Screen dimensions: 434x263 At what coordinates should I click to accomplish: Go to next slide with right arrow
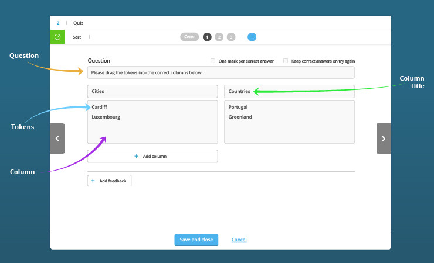(384, 139)
